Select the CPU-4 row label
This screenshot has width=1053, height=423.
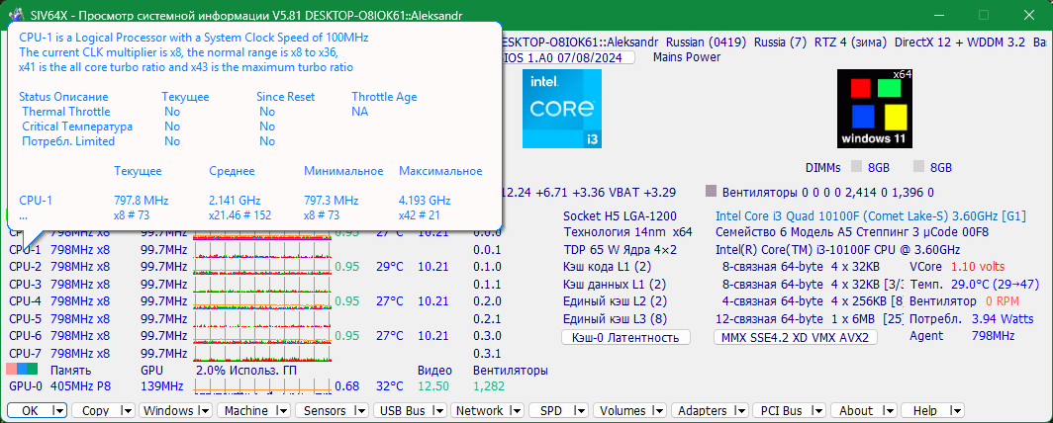pyautogui.click(x=26, y=301)
